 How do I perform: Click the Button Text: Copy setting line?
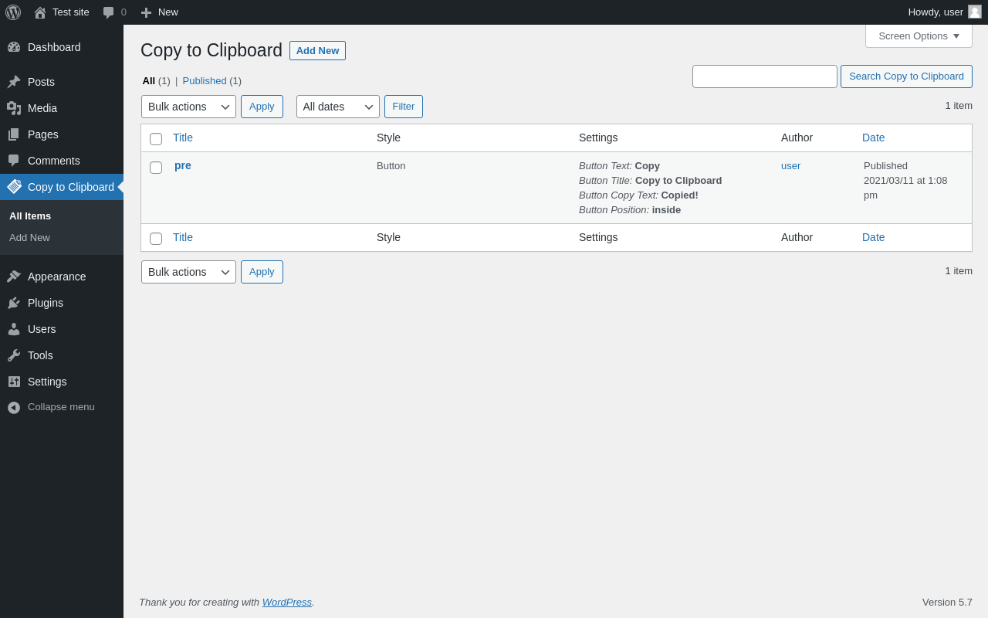pyautogui.click(x=619, y=165)
